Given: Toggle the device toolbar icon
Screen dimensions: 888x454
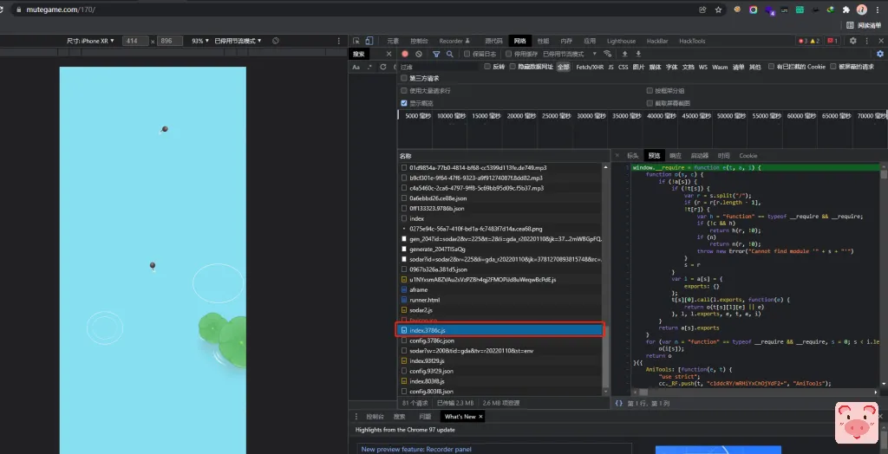Looking at the screenshot, I should [x=369, y=41].
